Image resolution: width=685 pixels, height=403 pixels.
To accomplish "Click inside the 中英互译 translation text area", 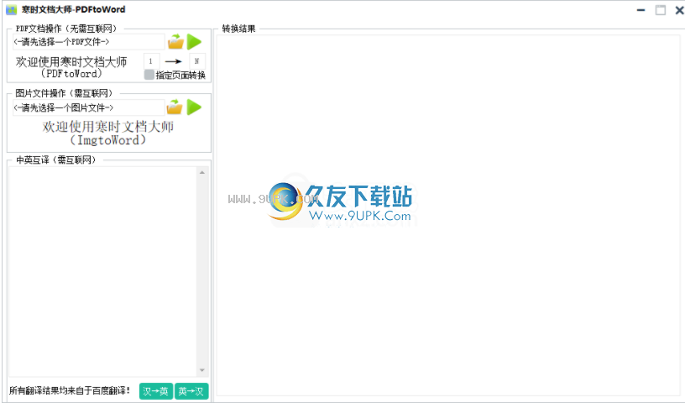I will (102, 271).
